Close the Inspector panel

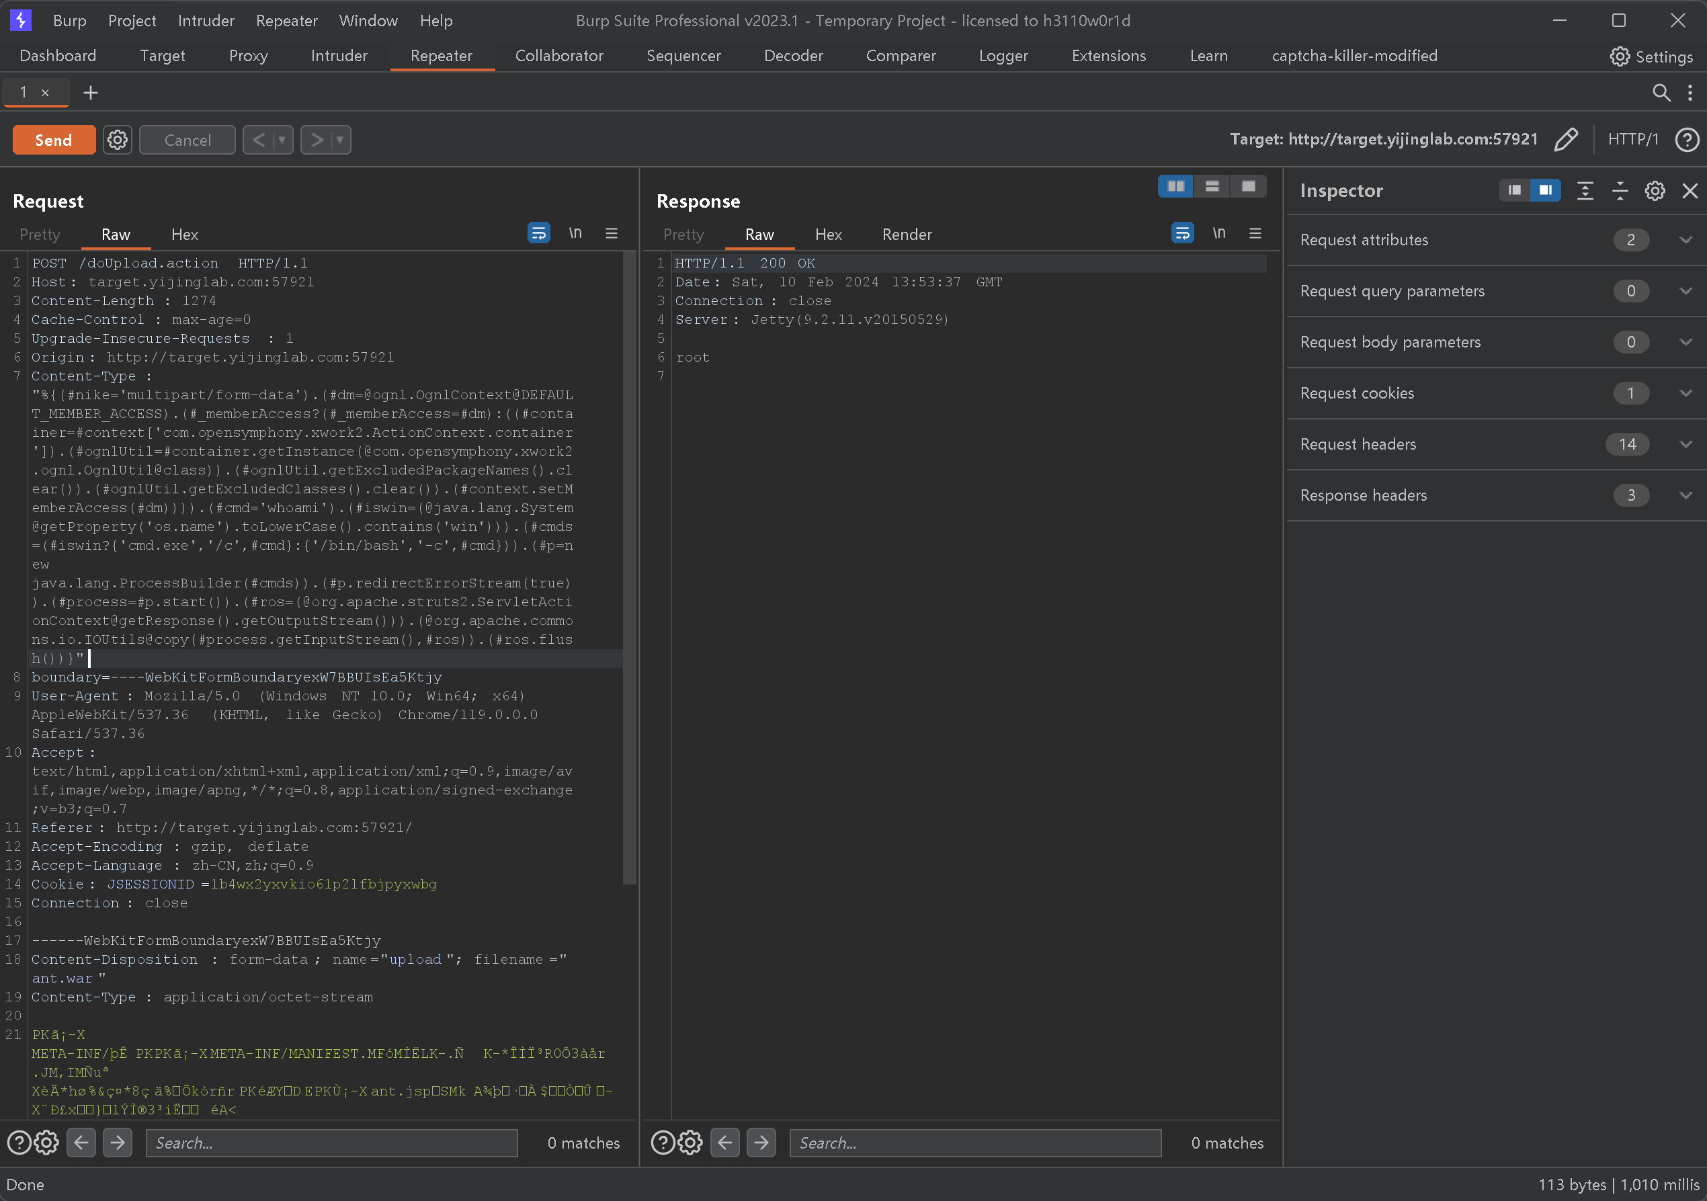click(x=1690, y=191)
